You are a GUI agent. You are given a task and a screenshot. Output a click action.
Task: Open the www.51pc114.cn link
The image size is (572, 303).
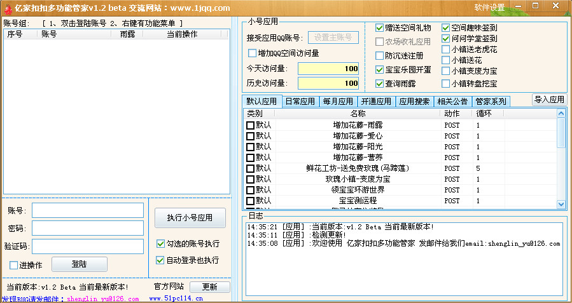pos(176,299)
